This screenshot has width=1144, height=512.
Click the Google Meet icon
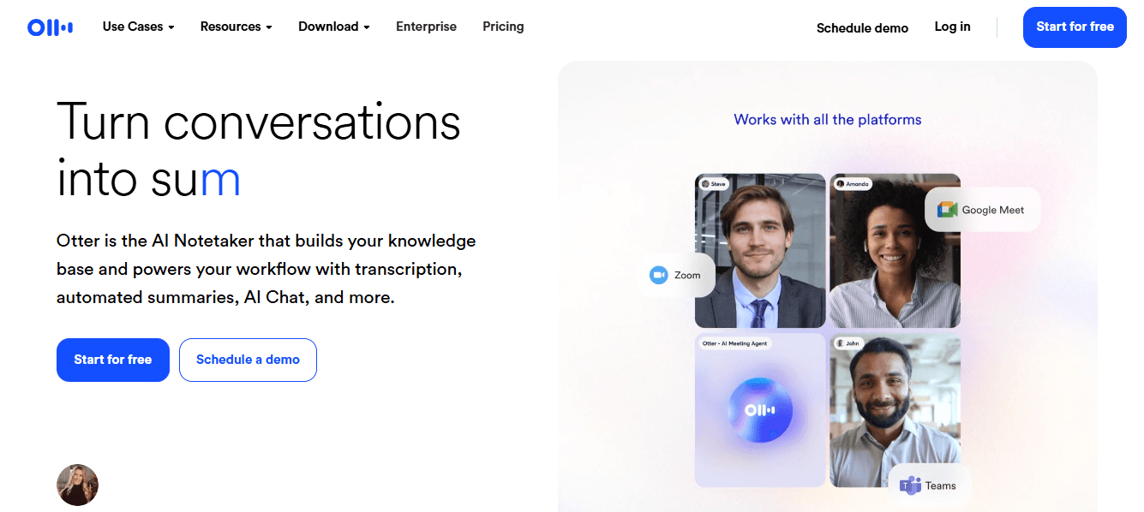coord(946,210)
